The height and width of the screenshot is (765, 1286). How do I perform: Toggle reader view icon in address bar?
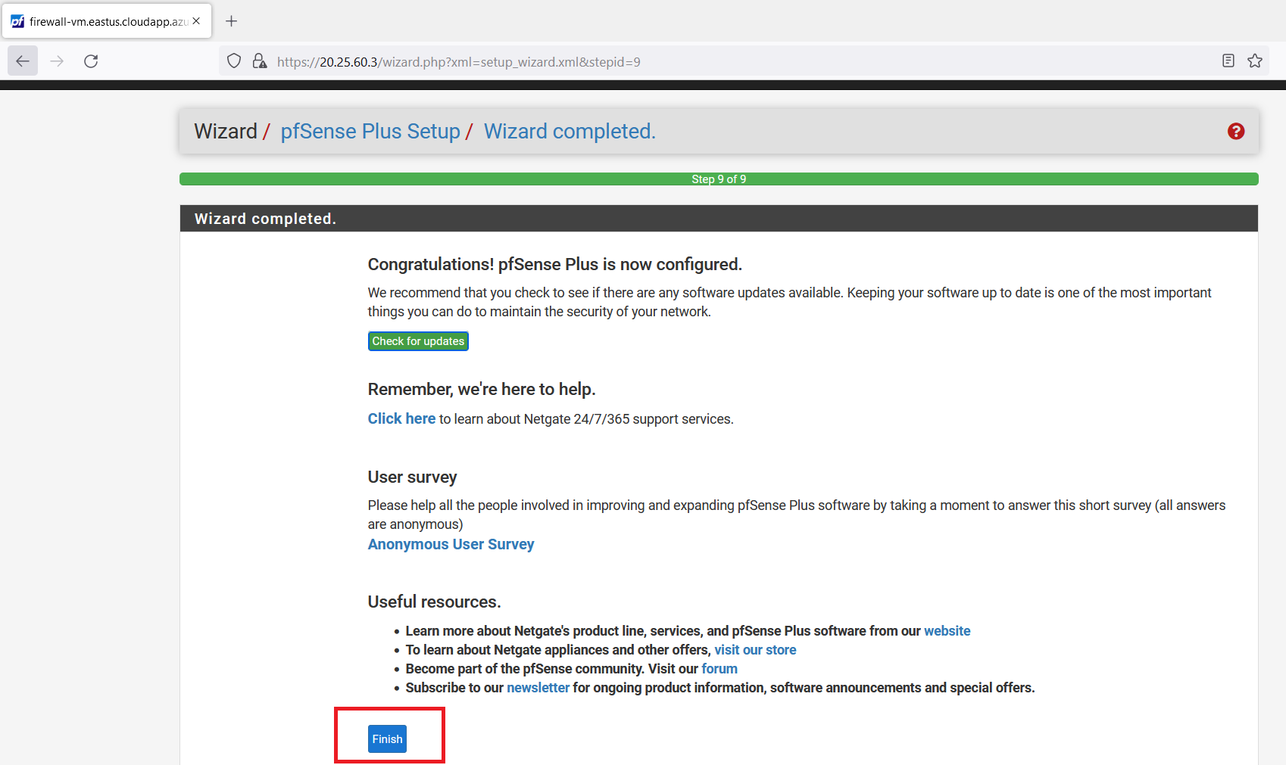pyautogui.click(x=1228, y=61)
